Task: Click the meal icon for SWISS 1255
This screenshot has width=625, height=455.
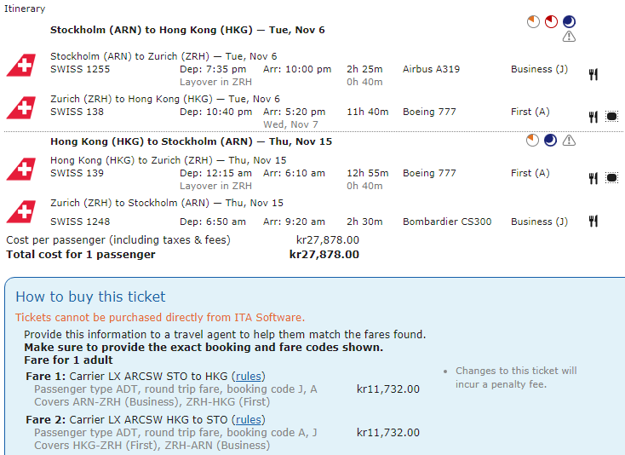Action: tap(593, 75)
